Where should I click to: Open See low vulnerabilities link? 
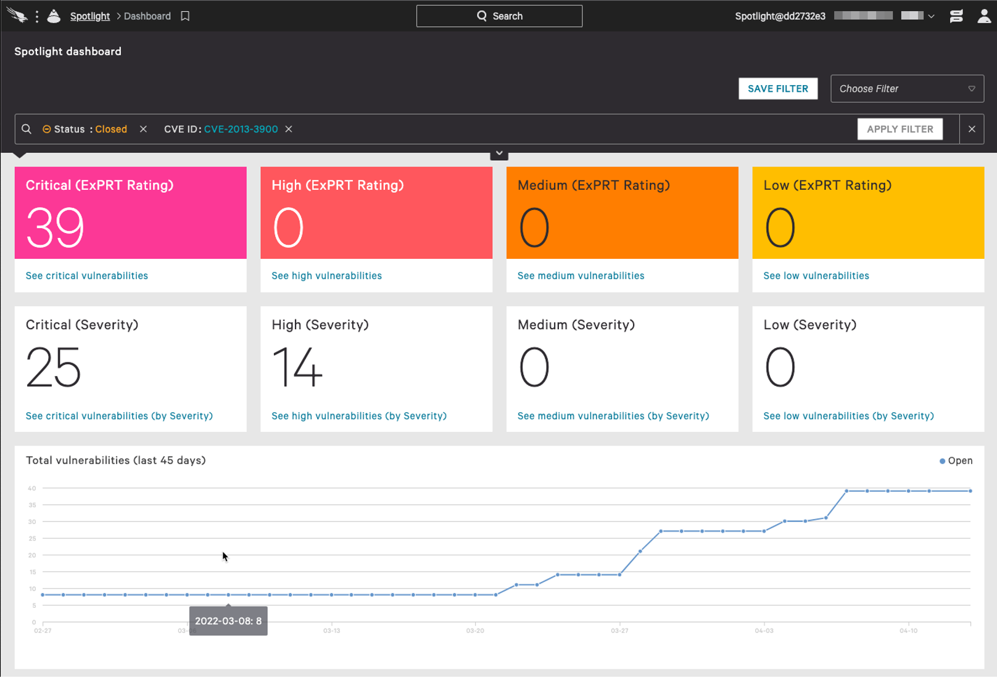pyautogui.click(x=816, y=276)
